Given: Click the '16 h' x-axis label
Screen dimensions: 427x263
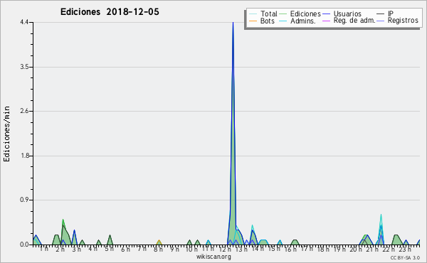Looking at the screenshot, I should [x=290, y=249].
